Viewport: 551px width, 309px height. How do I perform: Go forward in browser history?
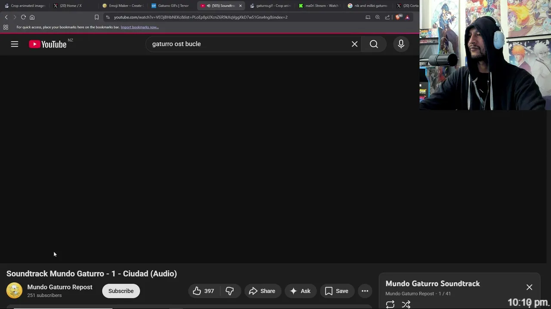point(15,17)
